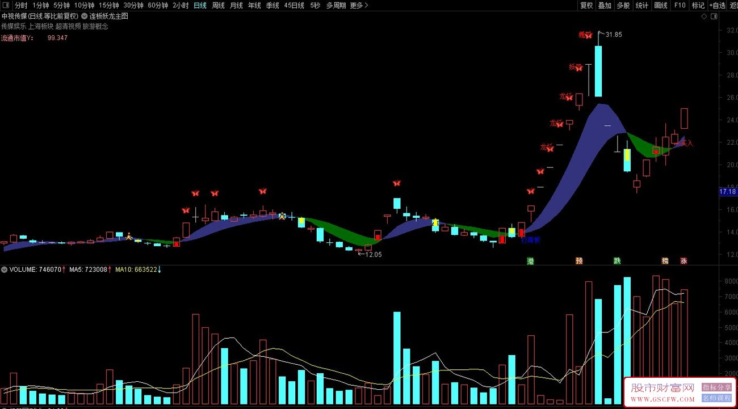Click the 流通市值Y value 99.347
The width and height of the screenshot is (738, 409).
tap(57, 38)
